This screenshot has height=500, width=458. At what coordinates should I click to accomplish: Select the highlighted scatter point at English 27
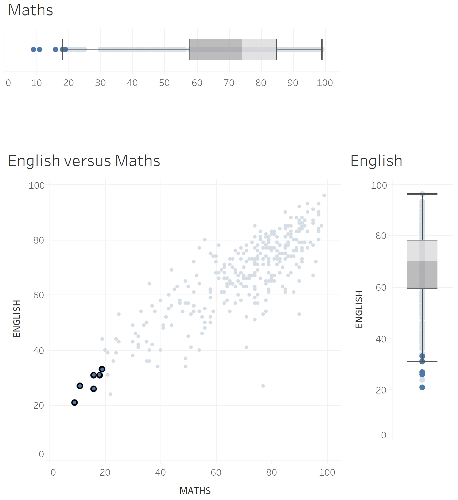point(80,386)
